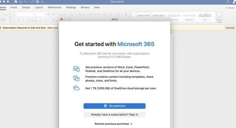
Task: Toggle Subscript formatting
Action: pos(41,21)
